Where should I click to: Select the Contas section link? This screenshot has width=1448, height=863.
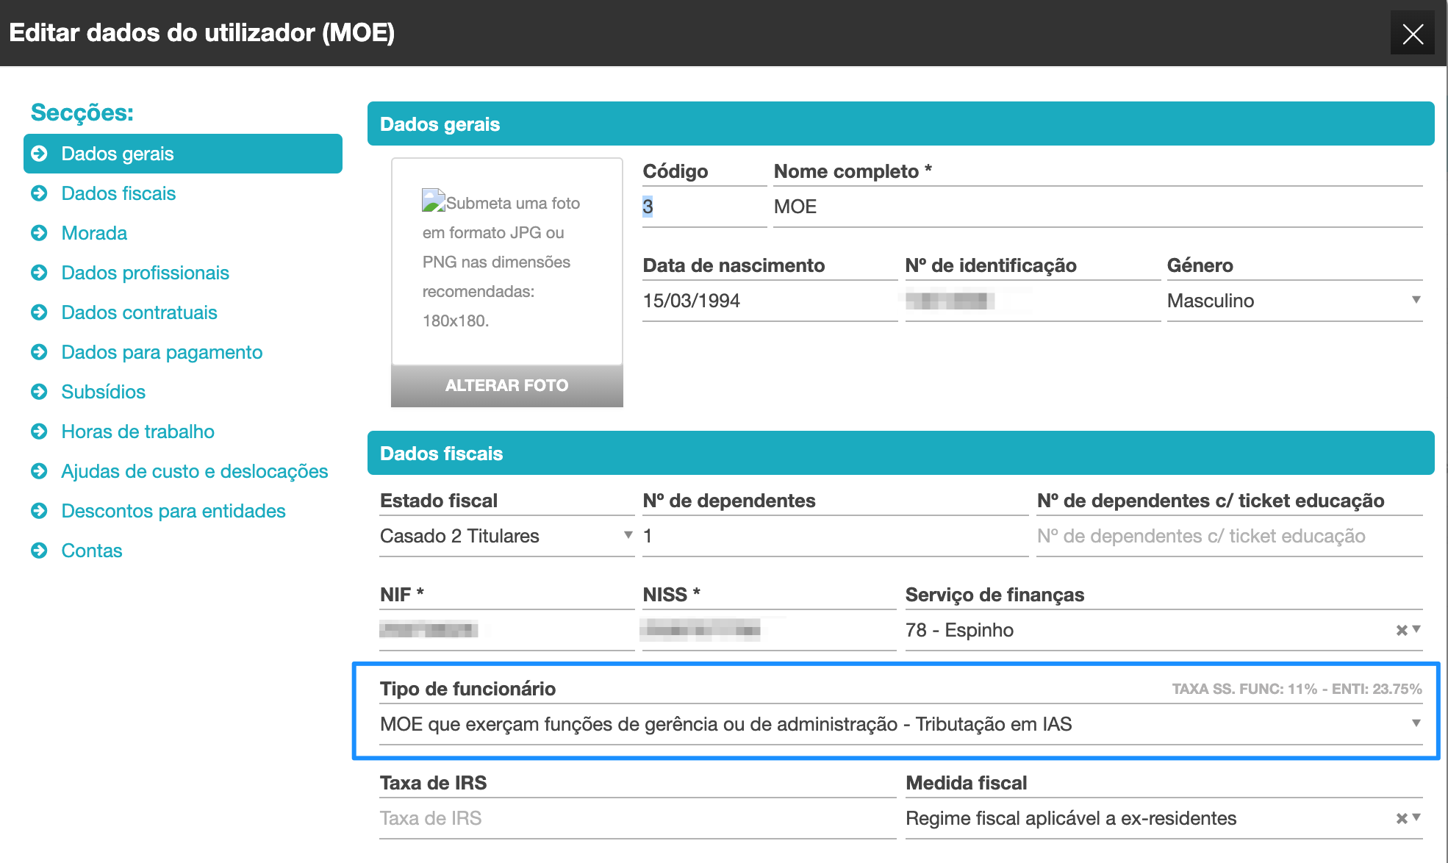pos(91,550)
